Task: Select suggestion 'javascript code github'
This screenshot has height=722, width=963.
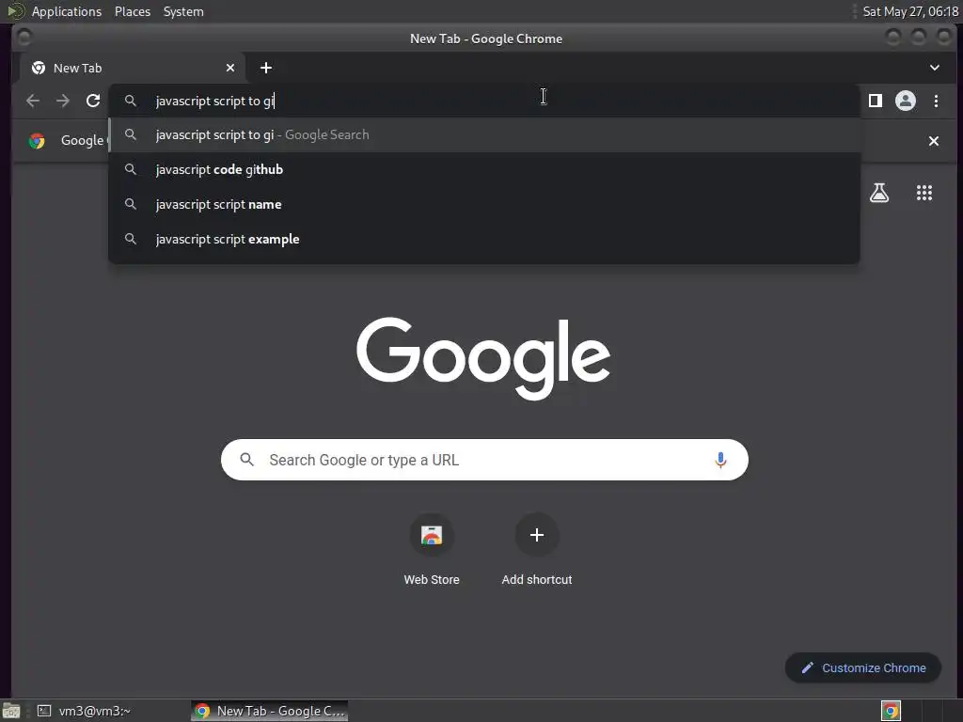Action: [x=484, y=169]
